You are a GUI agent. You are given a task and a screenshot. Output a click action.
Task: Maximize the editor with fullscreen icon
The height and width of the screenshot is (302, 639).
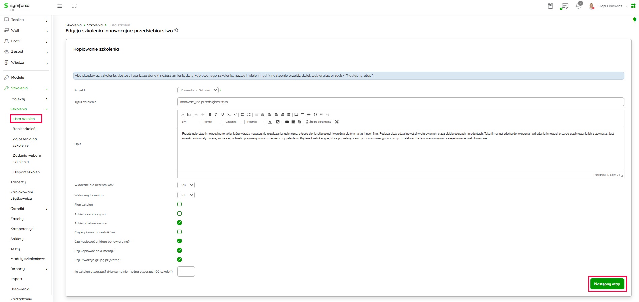(337, 122)
